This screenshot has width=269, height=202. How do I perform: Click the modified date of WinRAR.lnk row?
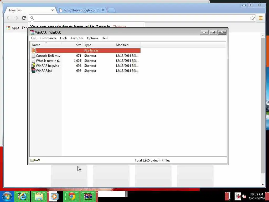click(127, 70)
